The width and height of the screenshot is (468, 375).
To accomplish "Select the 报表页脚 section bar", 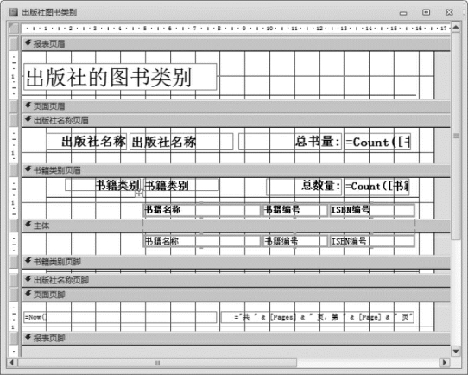I will [x=236, y=338].
